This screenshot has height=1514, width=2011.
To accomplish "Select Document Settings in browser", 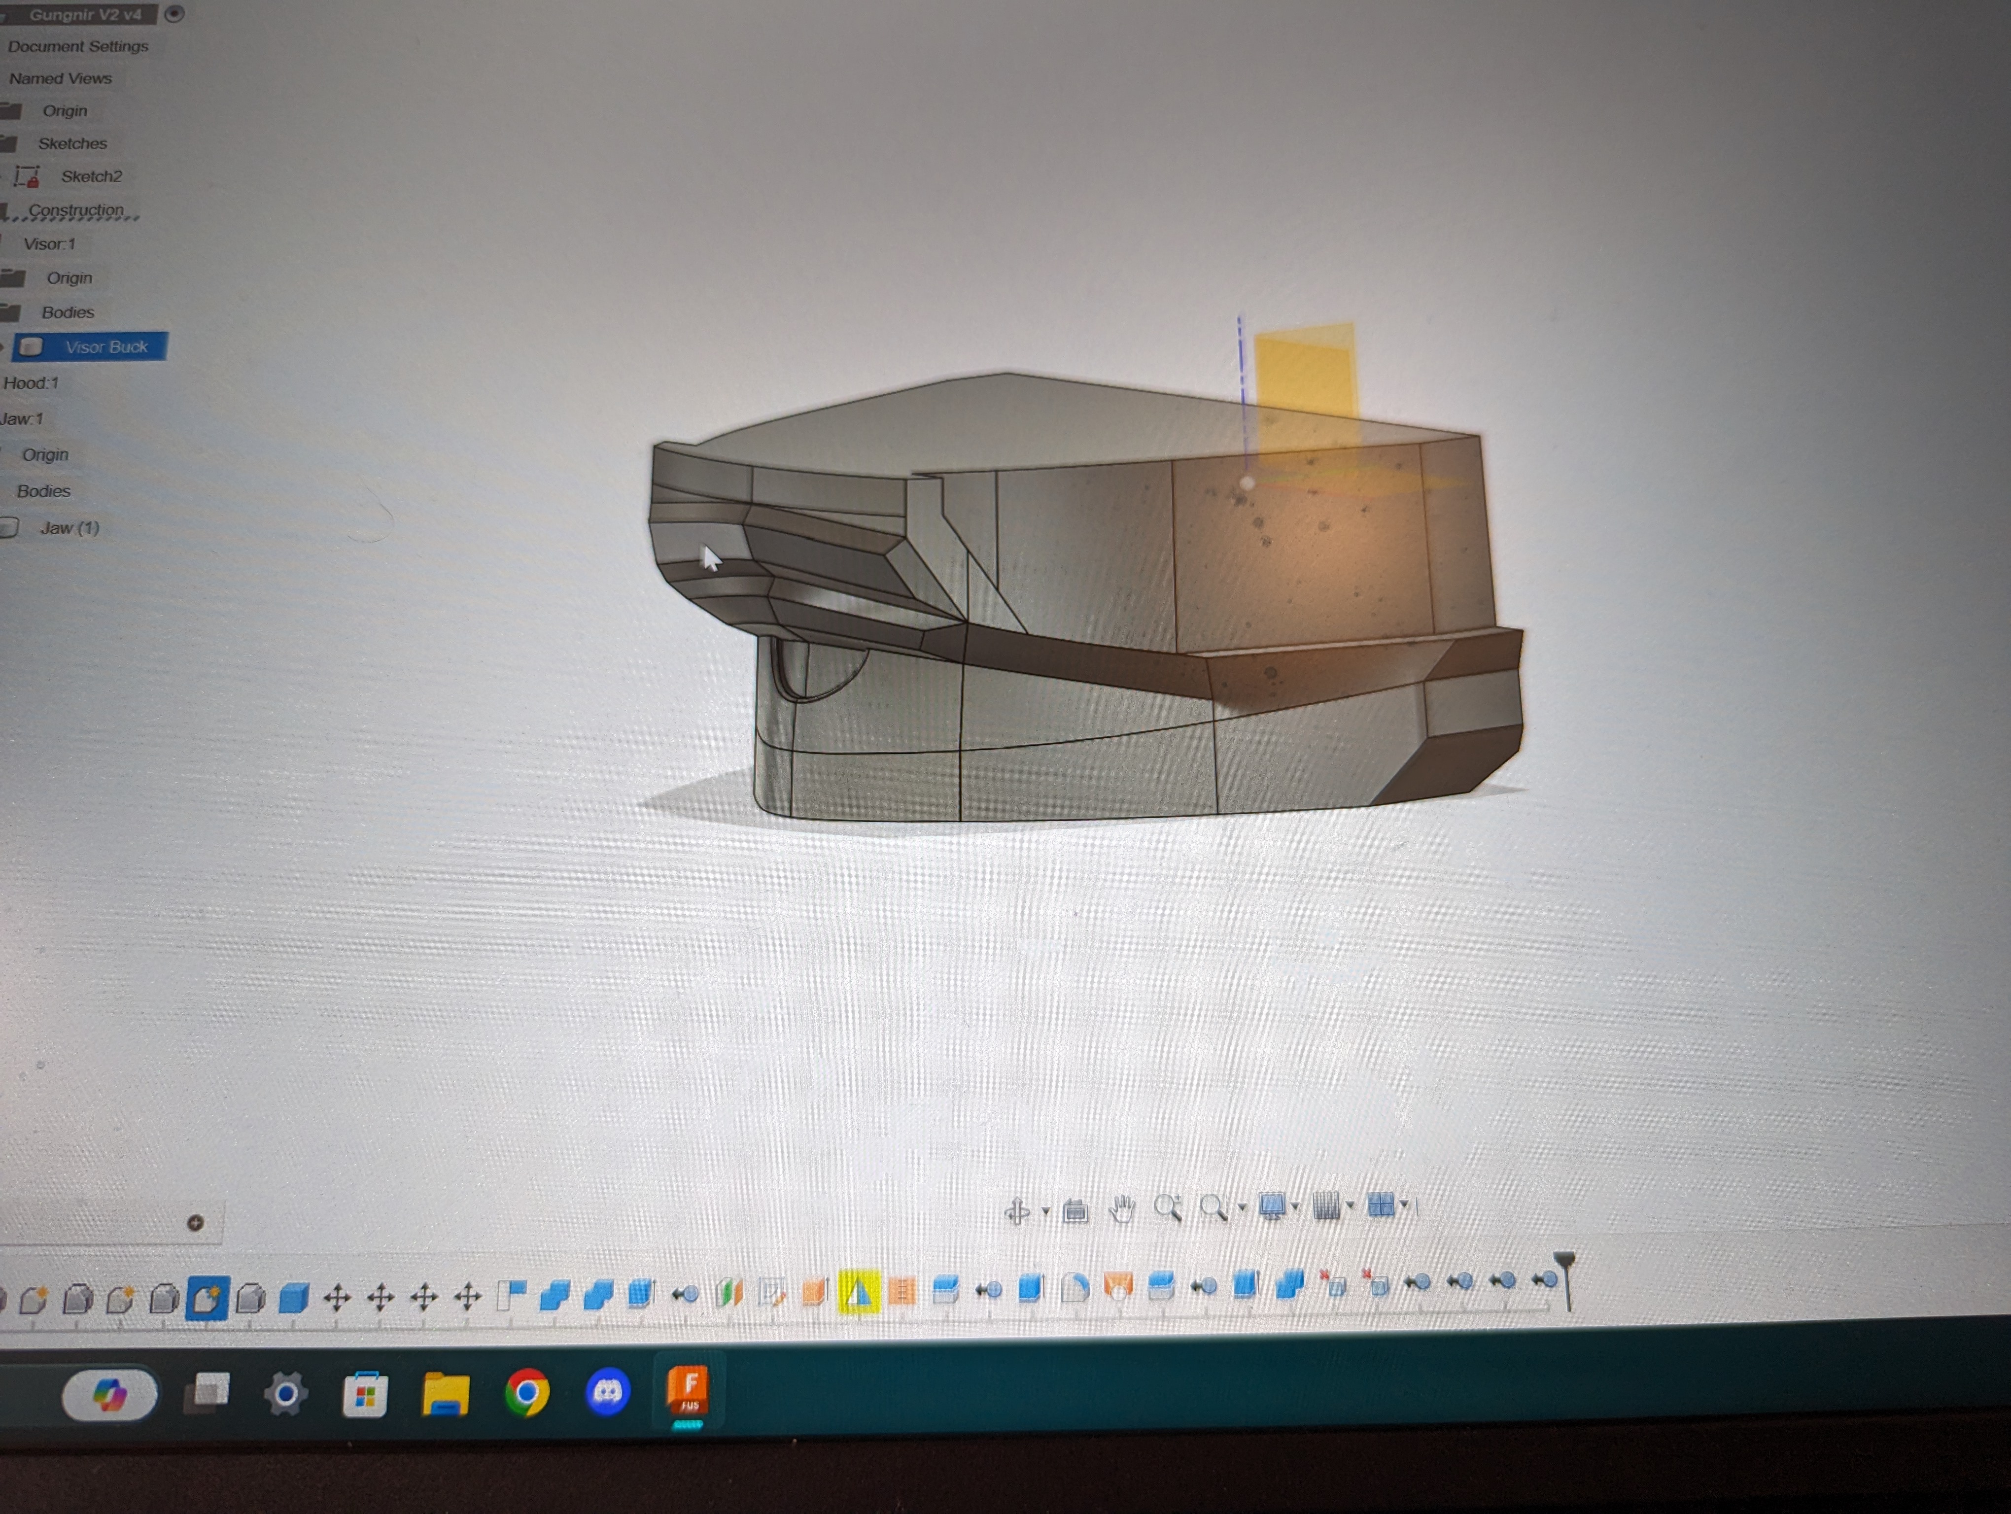I will tap(77, 46).
